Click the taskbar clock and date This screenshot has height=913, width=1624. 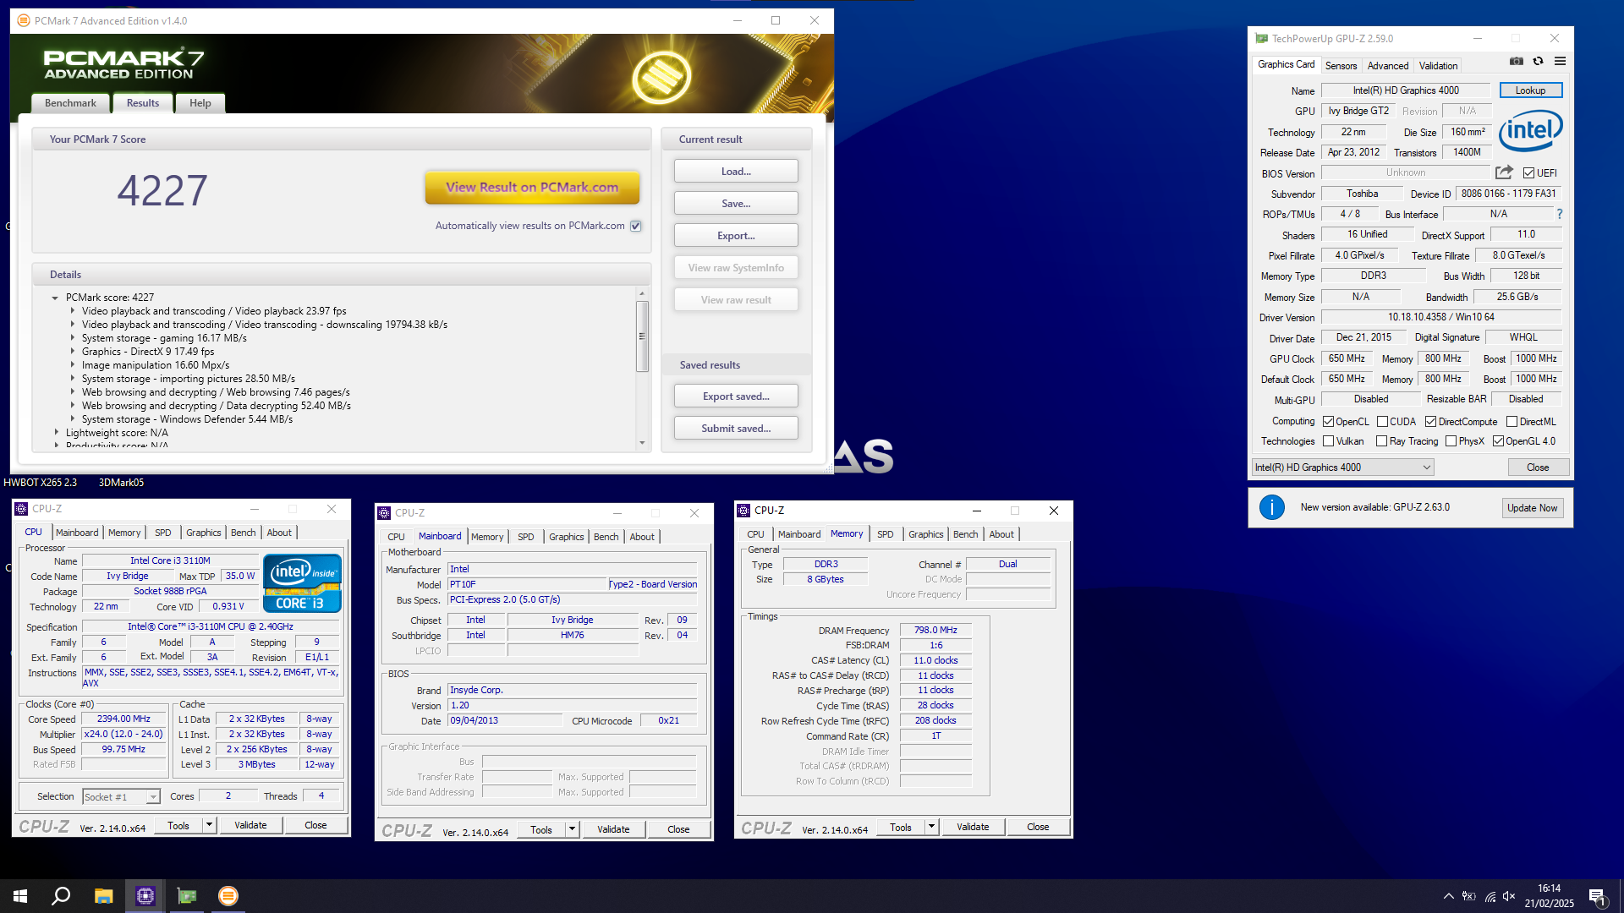pos(1549,896)
